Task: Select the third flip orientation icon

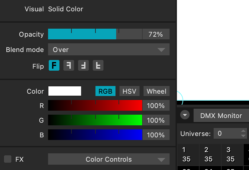Action: point(83,65)
